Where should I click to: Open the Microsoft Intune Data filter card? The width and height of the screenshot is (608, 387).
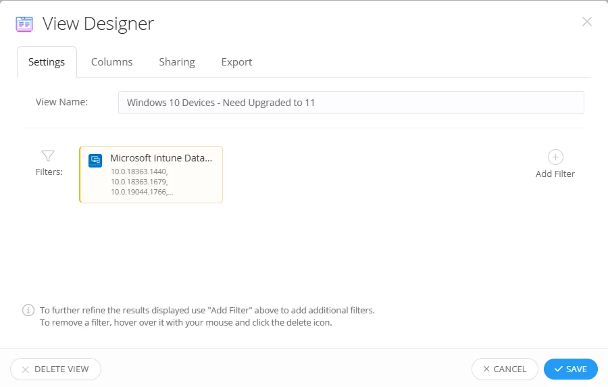pyautogui.click(x=151, y=174)
